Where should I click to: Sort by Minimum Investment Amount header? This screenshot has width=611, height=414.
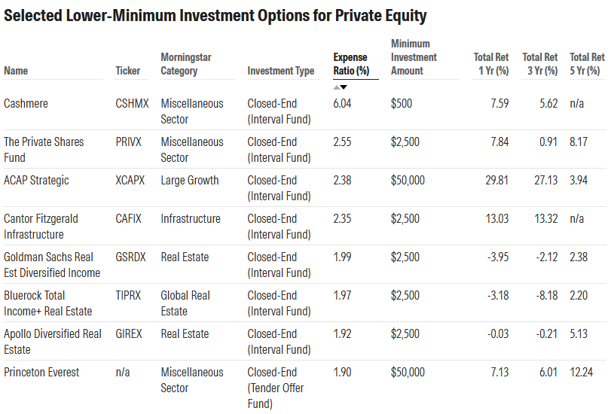[x=414, y=57]
